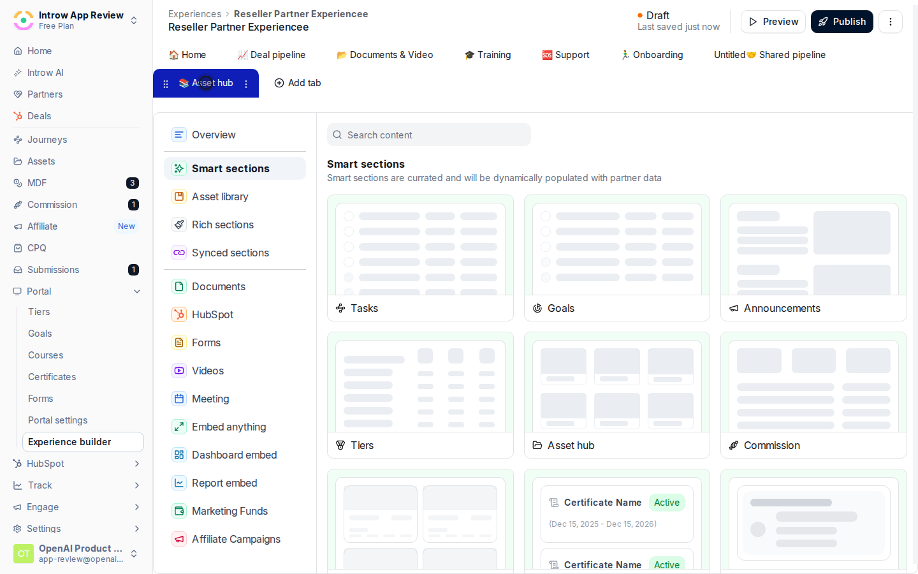The height and width of the screenshot is (574, 918).
Task: Click the New badge beside Affiliate
Action: pos(126,226)
